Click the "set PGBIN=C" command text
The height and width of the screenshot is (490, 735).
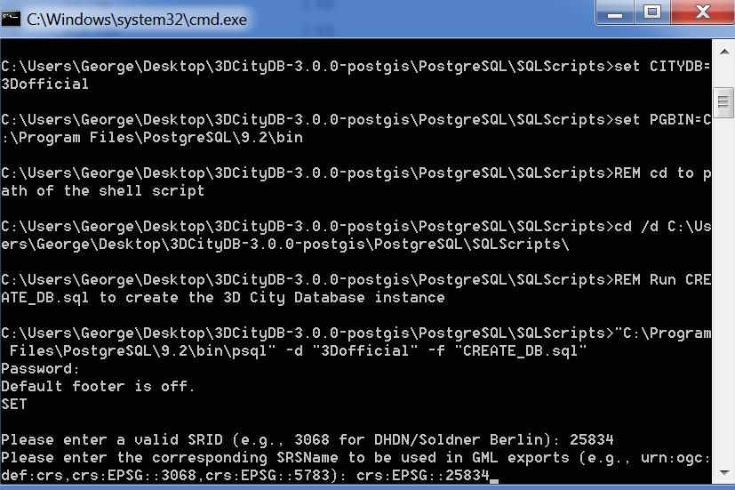pyautogui.click(x=663, y=119)
